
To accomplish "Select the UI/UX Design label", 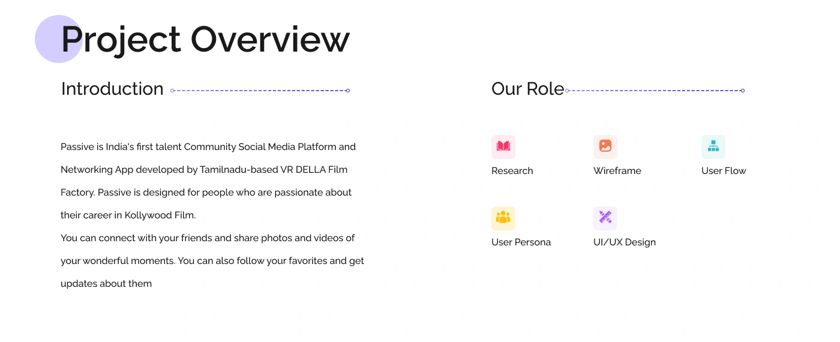I will (625, 242).
